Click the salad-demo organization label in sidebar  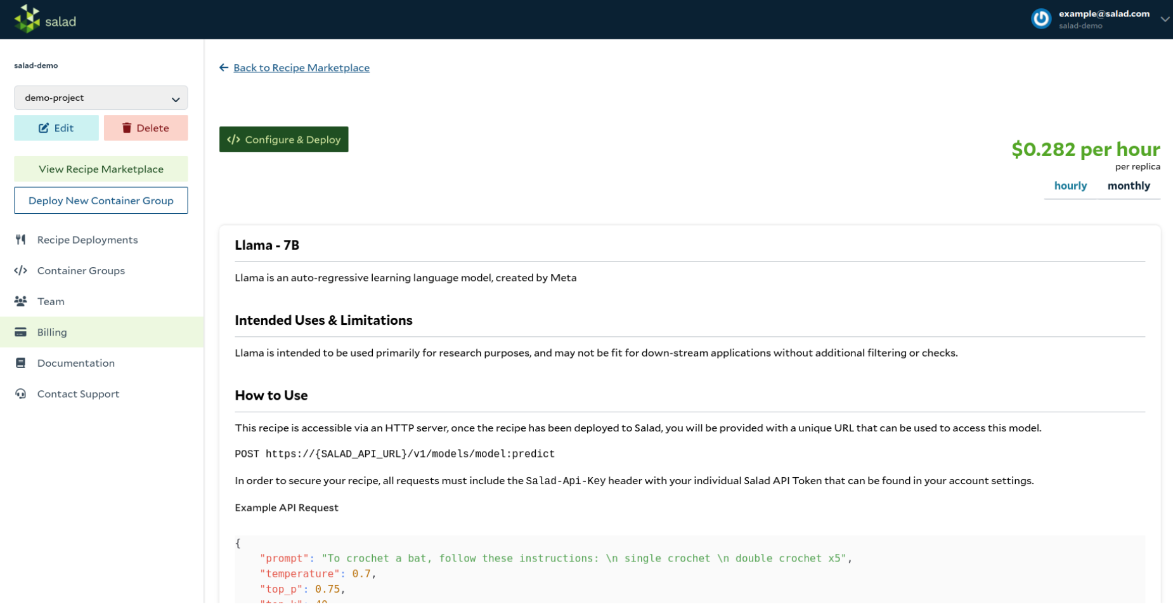point(36,65)
